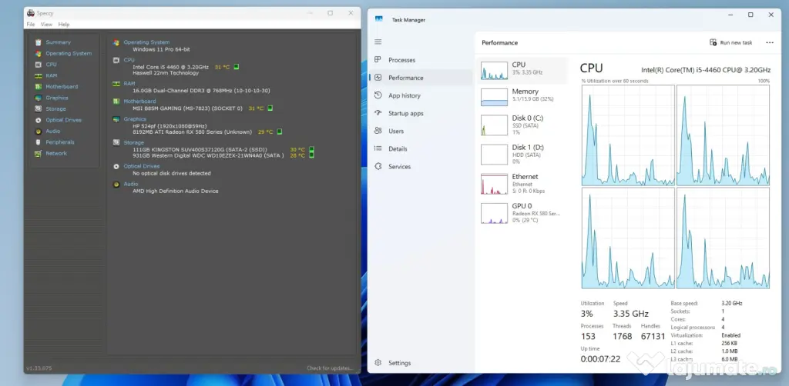Click Western Digital drive temperature indicator
The image size is (789, 386).
click(x=311, y=155)
